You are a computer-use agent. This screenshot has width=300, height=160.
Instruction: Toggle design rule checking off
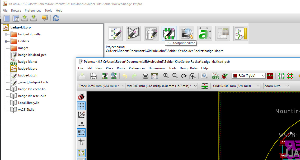[81, 97]
